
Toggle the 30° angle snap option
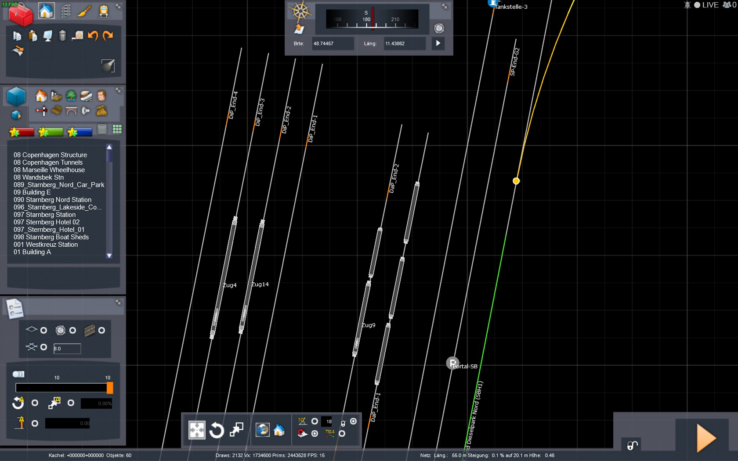315,421
